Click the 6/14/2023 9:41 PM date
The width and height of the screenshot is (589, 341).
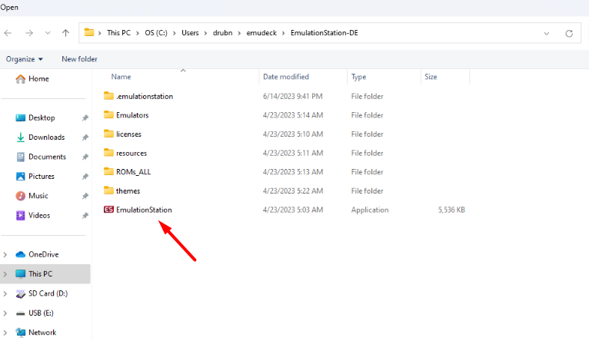(x=293, y=97)
